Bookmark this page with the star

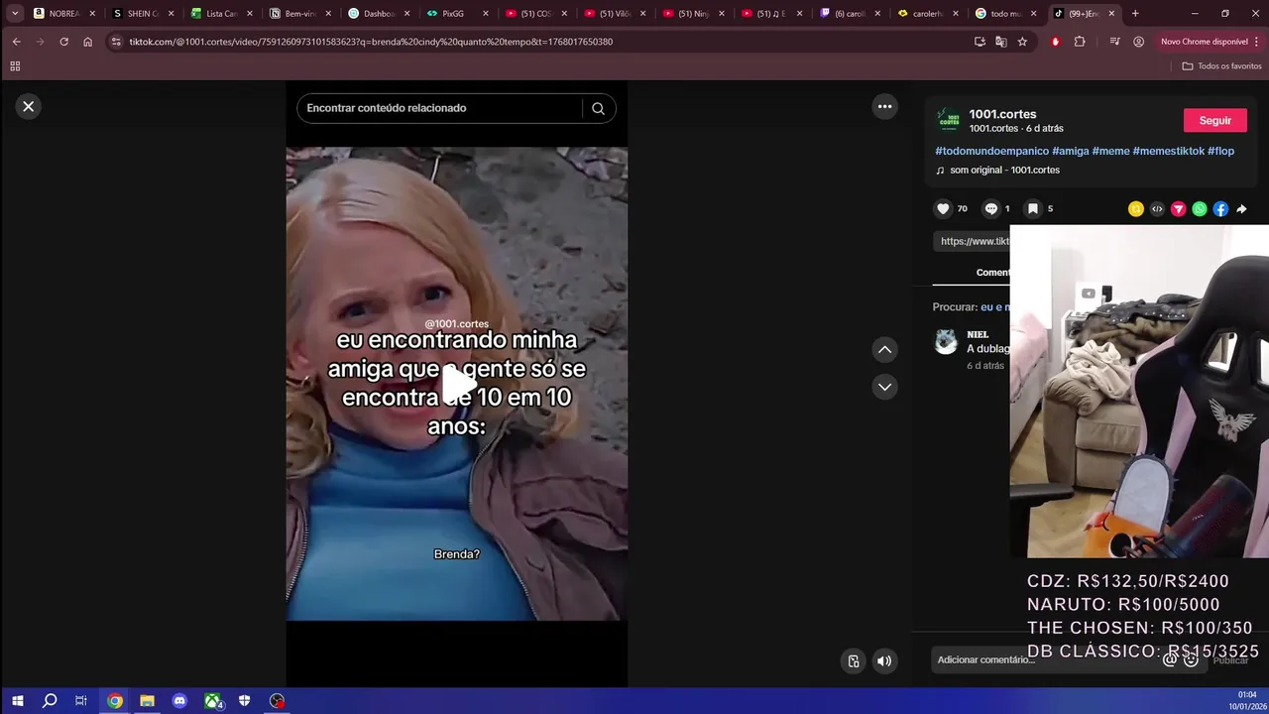click(1022, 42)
